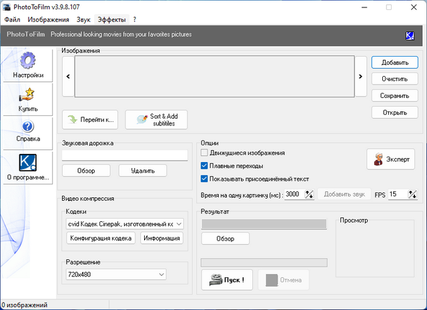The width and height of the screenshot is (427, 310).
Task: Open the Разрешение 720x480 dropdown
Action: [116, 274]
